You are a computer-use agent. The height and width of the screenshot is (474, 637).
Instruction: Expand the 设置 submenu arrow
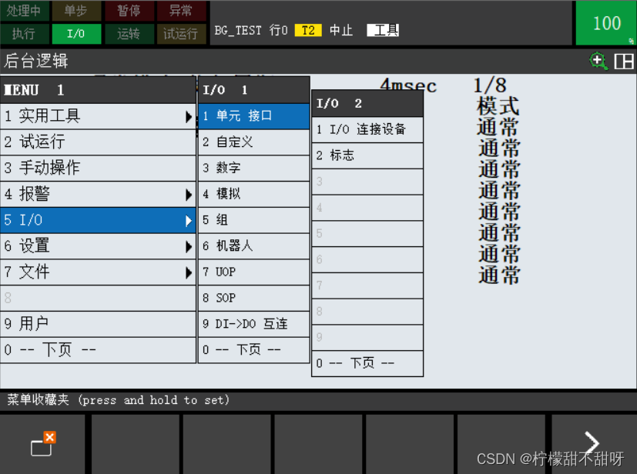tap(189, 247)
